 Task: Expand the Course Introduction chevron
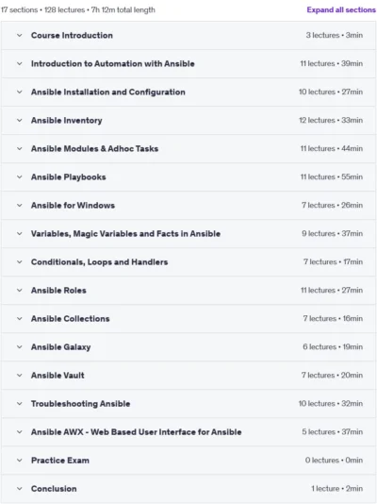(20, 35)
